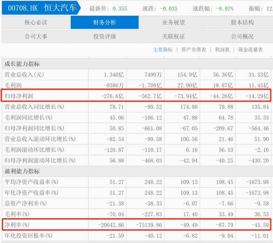The image size is (273, 243).
Task: Select the 投资评级 tab
Action: tap(105, 36)
